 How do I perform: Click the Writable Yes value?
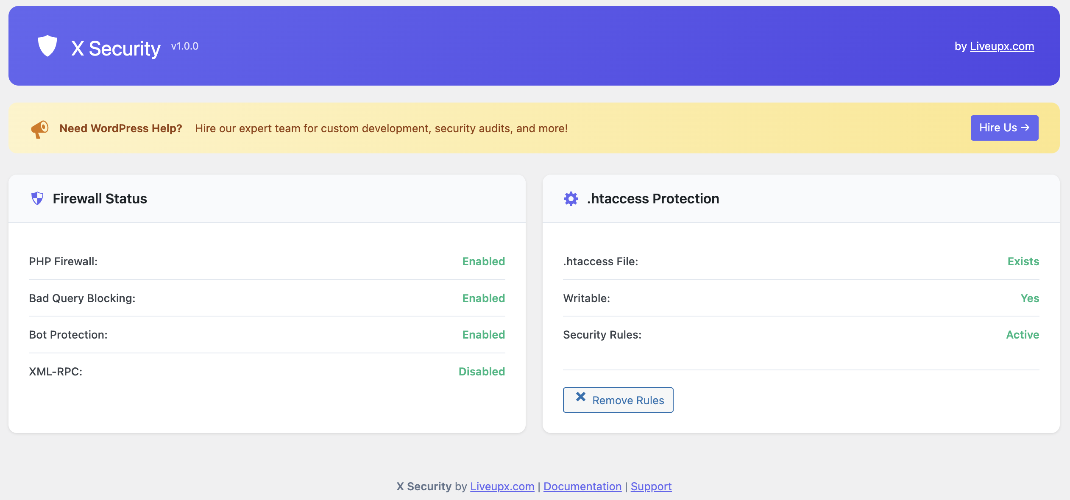[x=1030, y=298]
